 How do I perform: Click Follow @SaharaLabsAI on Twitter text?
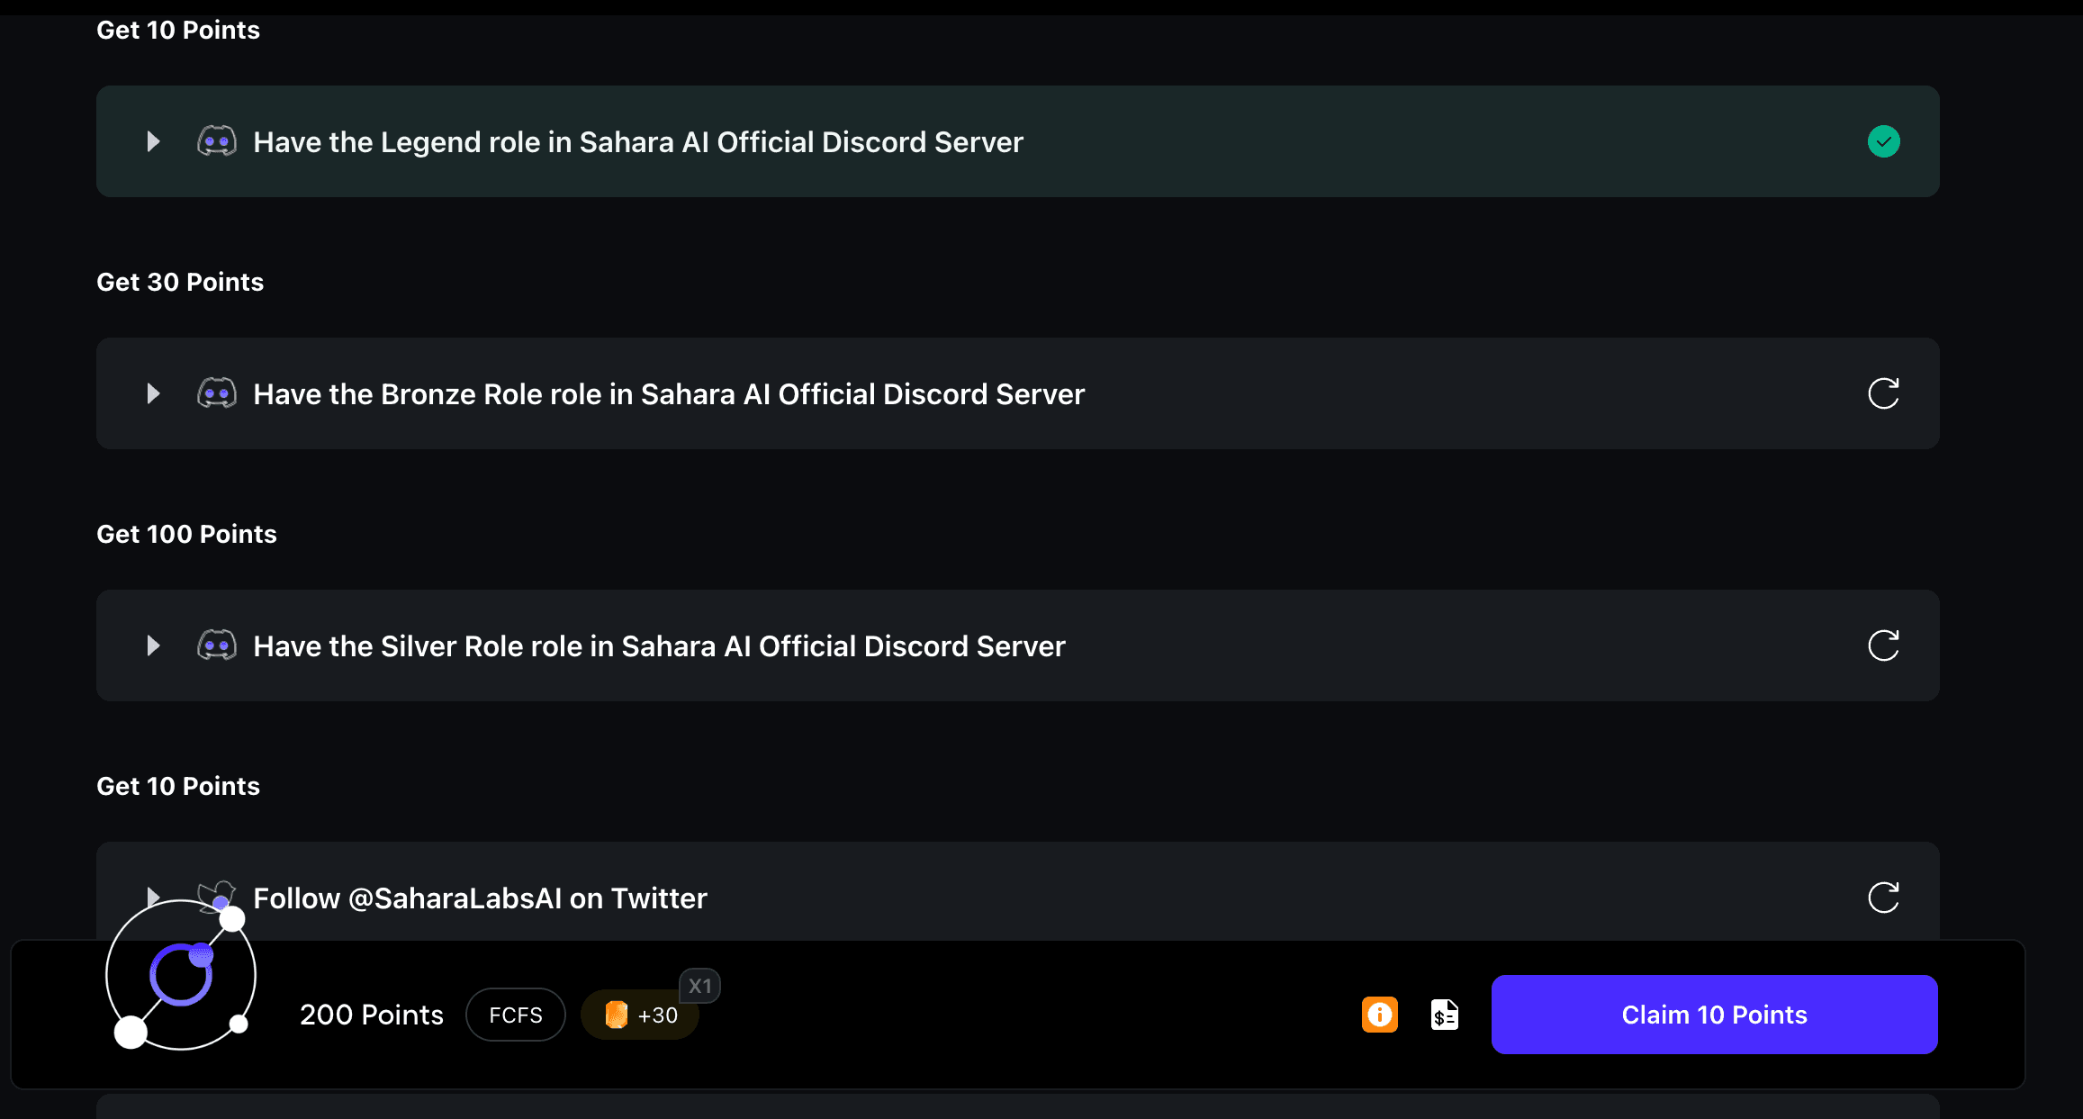[x=480, y=898]
